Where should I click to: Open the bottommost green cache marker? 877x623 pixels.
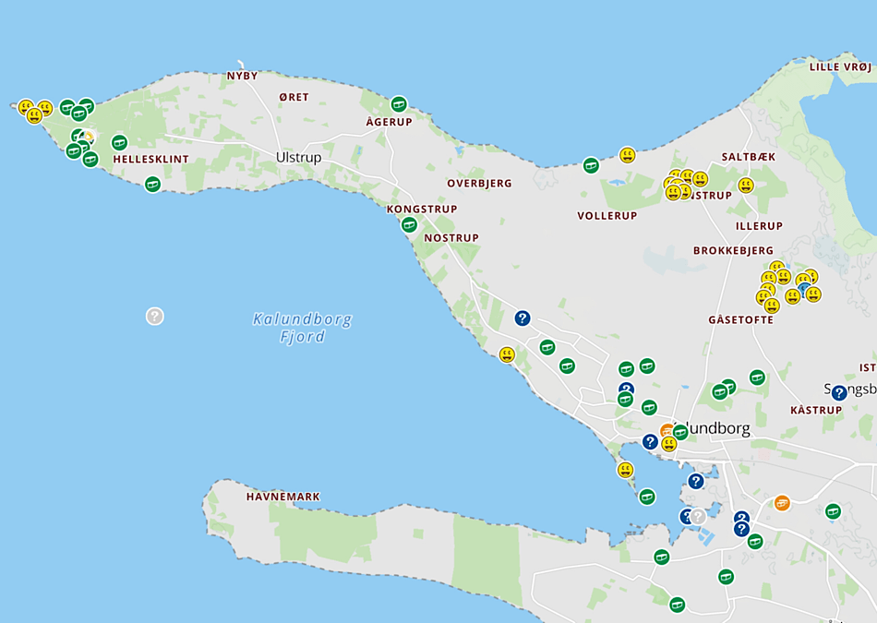pos(678,605)
